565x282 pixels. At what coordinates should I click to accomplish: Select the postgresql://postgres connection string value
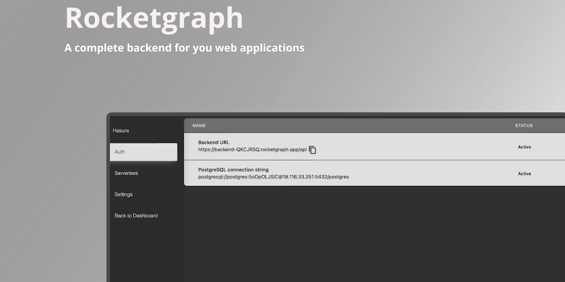[x=274, y=177]
